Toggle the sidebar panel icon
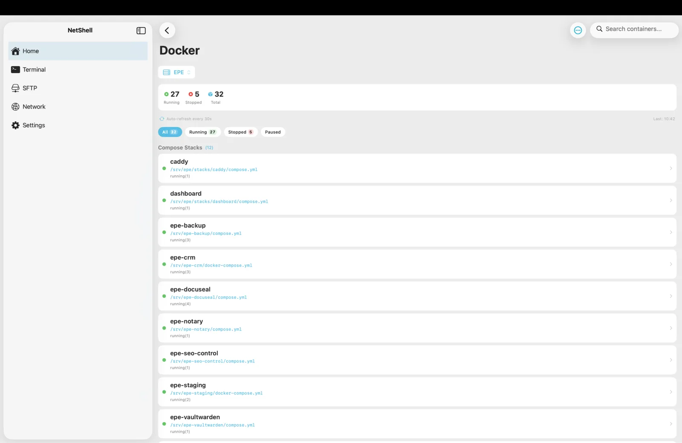Image resolution: width=682 pixels, height=443 pixels. point(141,31)
